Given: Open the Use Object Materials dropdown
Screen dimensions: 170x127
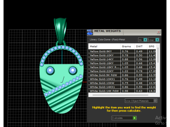Looking at the screenshot, I should [x=141, y=101].
